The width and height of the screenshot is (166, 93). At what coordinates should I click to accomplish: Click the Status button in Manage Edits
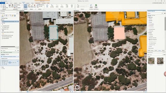(16, 6)
